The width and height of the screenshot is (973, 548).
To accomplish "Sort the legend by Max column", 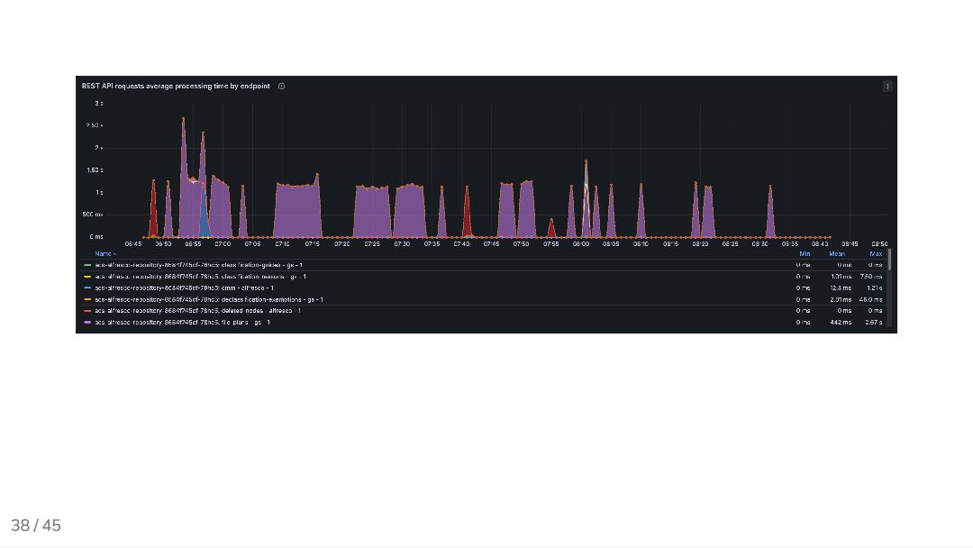I will click(876, 254).
